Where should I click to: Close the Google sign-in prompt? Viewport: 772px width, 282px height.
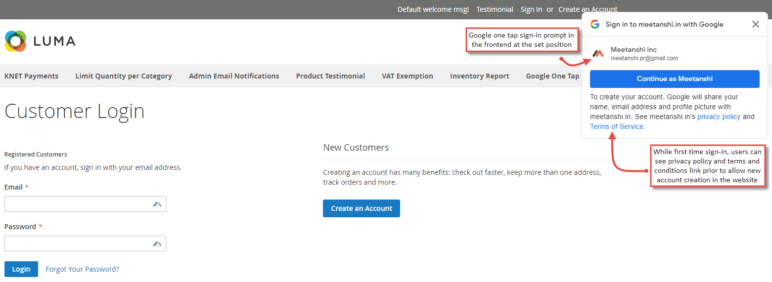click(x=755, y=24)
